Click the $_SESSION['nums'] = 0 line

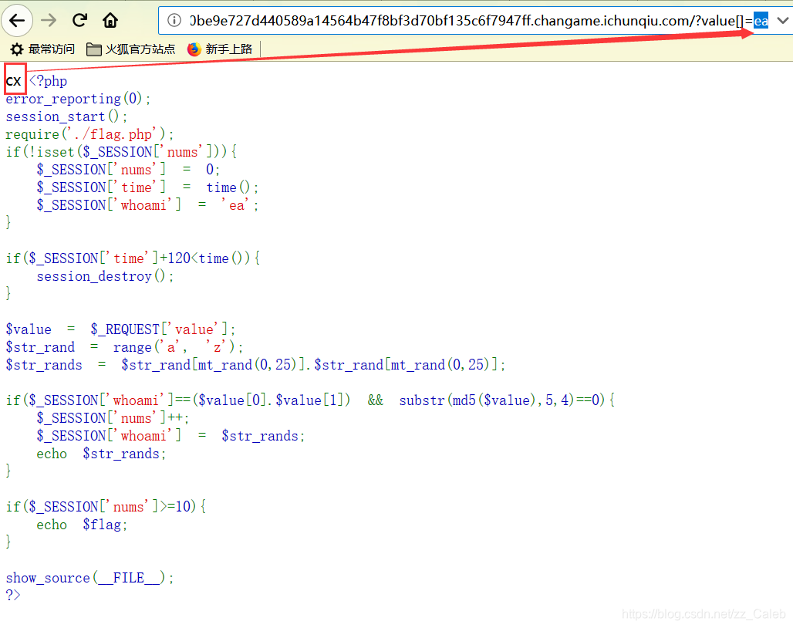(x=128, y=170)
